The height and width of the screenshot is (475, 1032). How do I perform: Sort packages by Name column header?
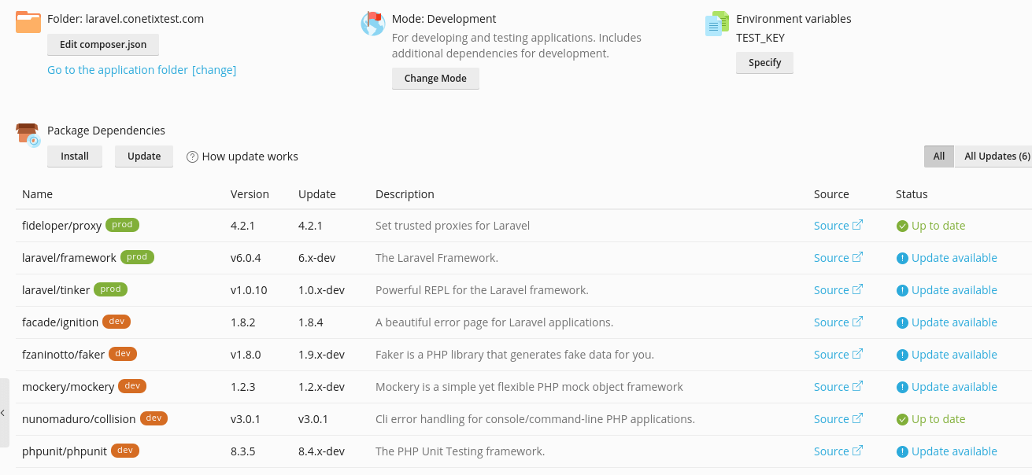point(37,194)
